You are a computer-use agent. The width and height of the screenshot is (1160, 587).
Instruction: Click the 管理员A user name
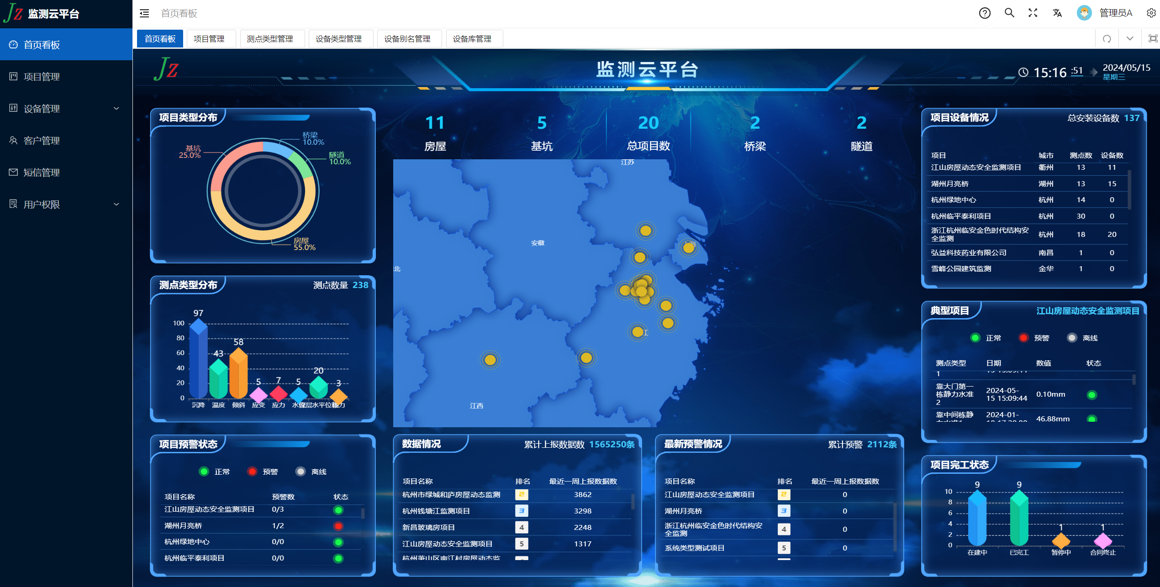(1116, 13)
